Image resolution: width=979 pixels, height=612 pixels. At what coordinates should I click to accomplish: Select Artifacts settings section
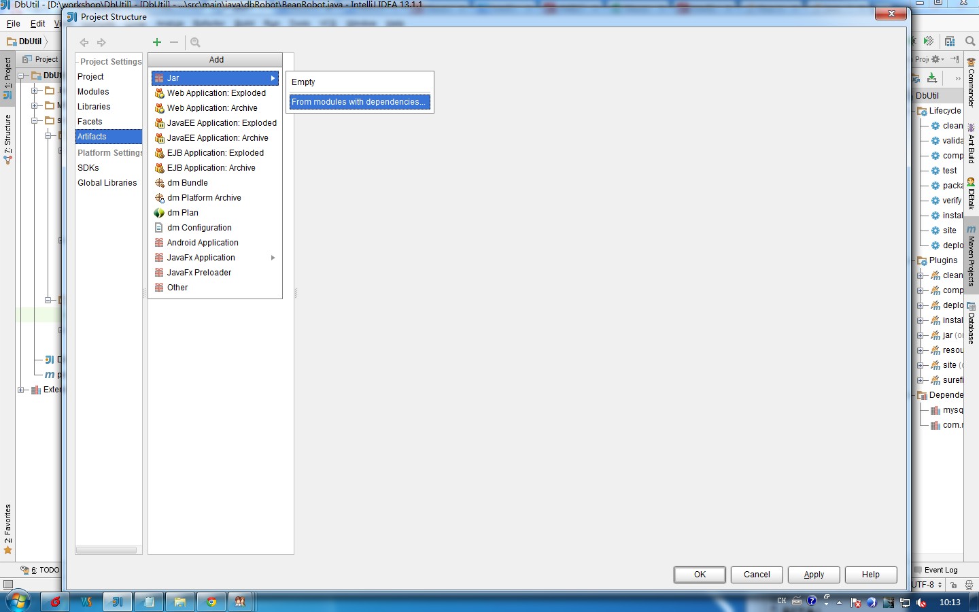109,137
